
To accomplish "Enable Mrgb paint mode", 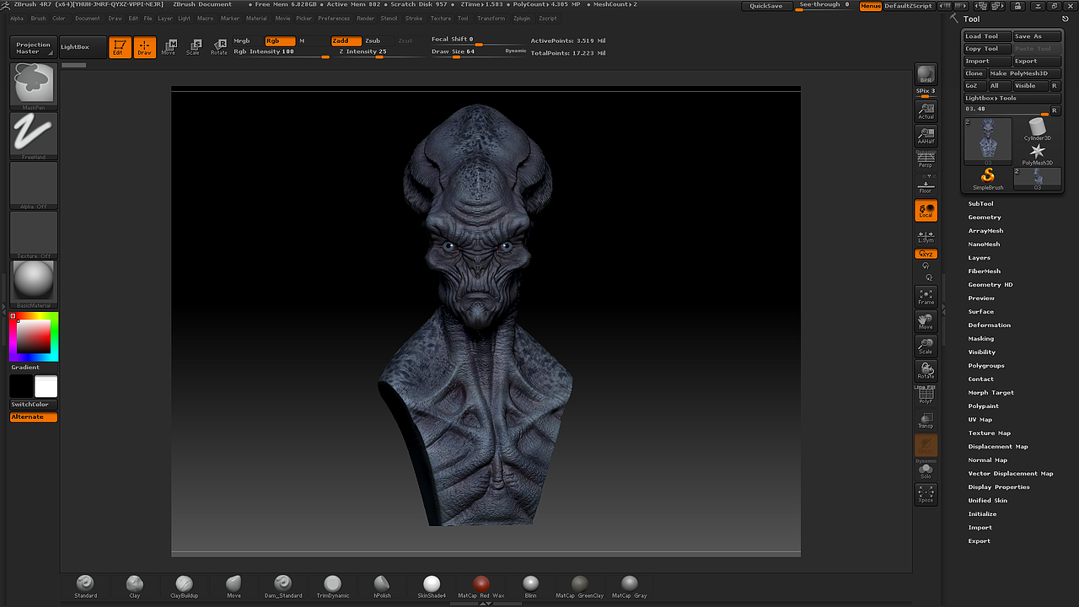I will pyautogui.click(x=242, y=40).
